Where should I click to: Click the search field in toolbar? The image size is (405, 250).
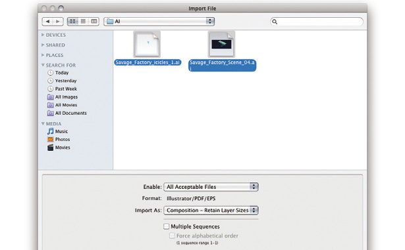click(x=317, y=22)
